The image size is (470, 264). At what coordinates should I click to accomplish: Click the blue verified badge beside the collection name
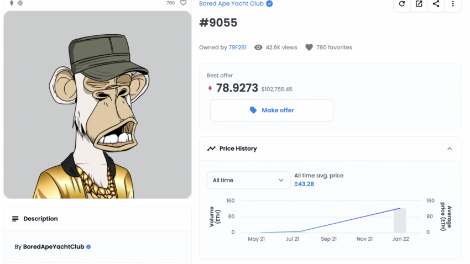click(x=269, y=3)
